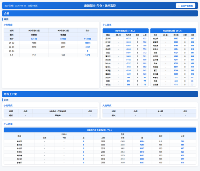Click efficiency value 701 in B2 table
The height and width of the screenshot is (171, 200).
(145, 56)
